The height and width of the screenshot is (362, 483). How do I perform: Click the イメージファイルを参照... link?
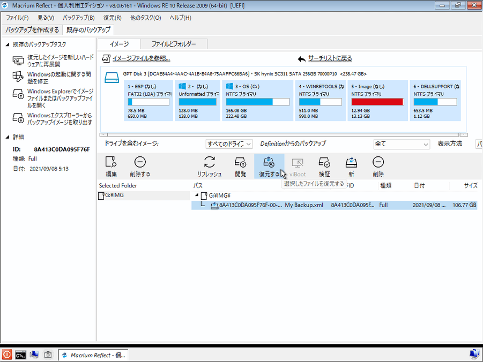point(142,58)
